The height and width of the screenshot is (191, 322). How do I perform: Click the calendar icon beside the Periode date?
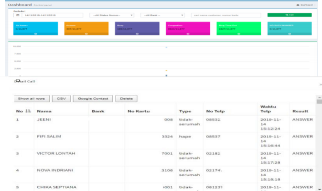pyautogui.click(x=18, y=15)
